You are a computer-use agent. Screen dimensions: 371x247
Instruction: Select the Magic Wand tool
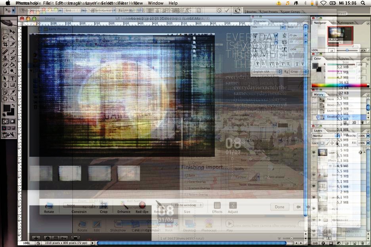pos(12,38)
